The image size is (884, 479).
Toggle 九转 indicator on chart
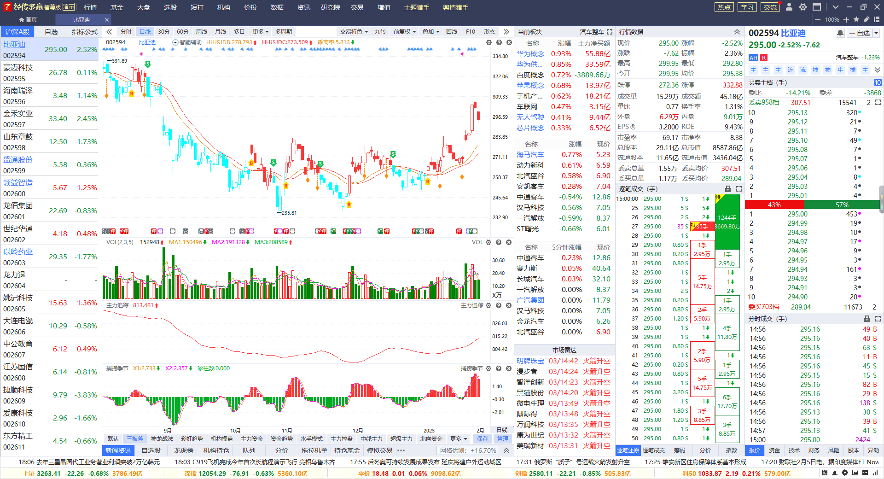click(380, 32)
